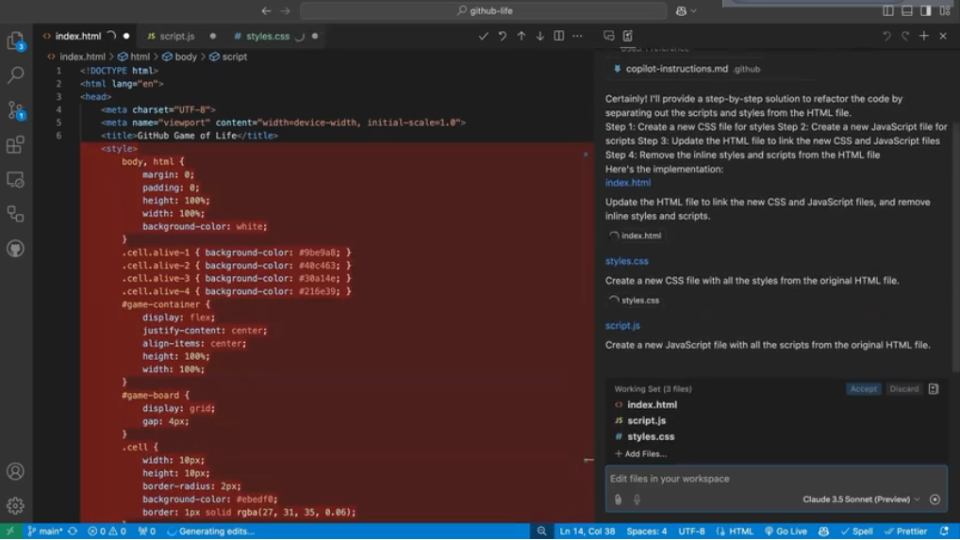Click the github-life command center search box
Screen dimensions: 960x540
tap(483, 11)
